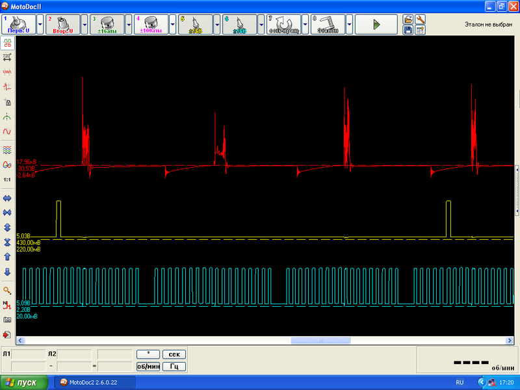The width and height of the screenshot is (520, 390).
Task: Click the Эталон не выбран text
Action: pyautogui.click(x=488, y=25)
